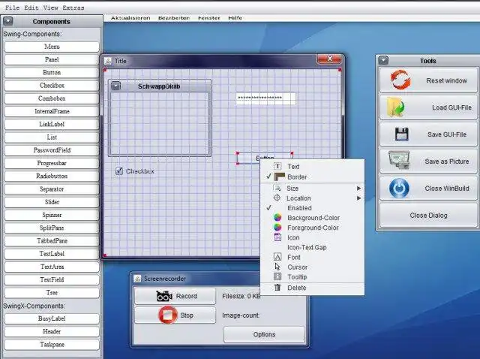Viewport: 480px width, 359px height.
Task: Open the Bearbeiten menu
Action: click(174, 18)
